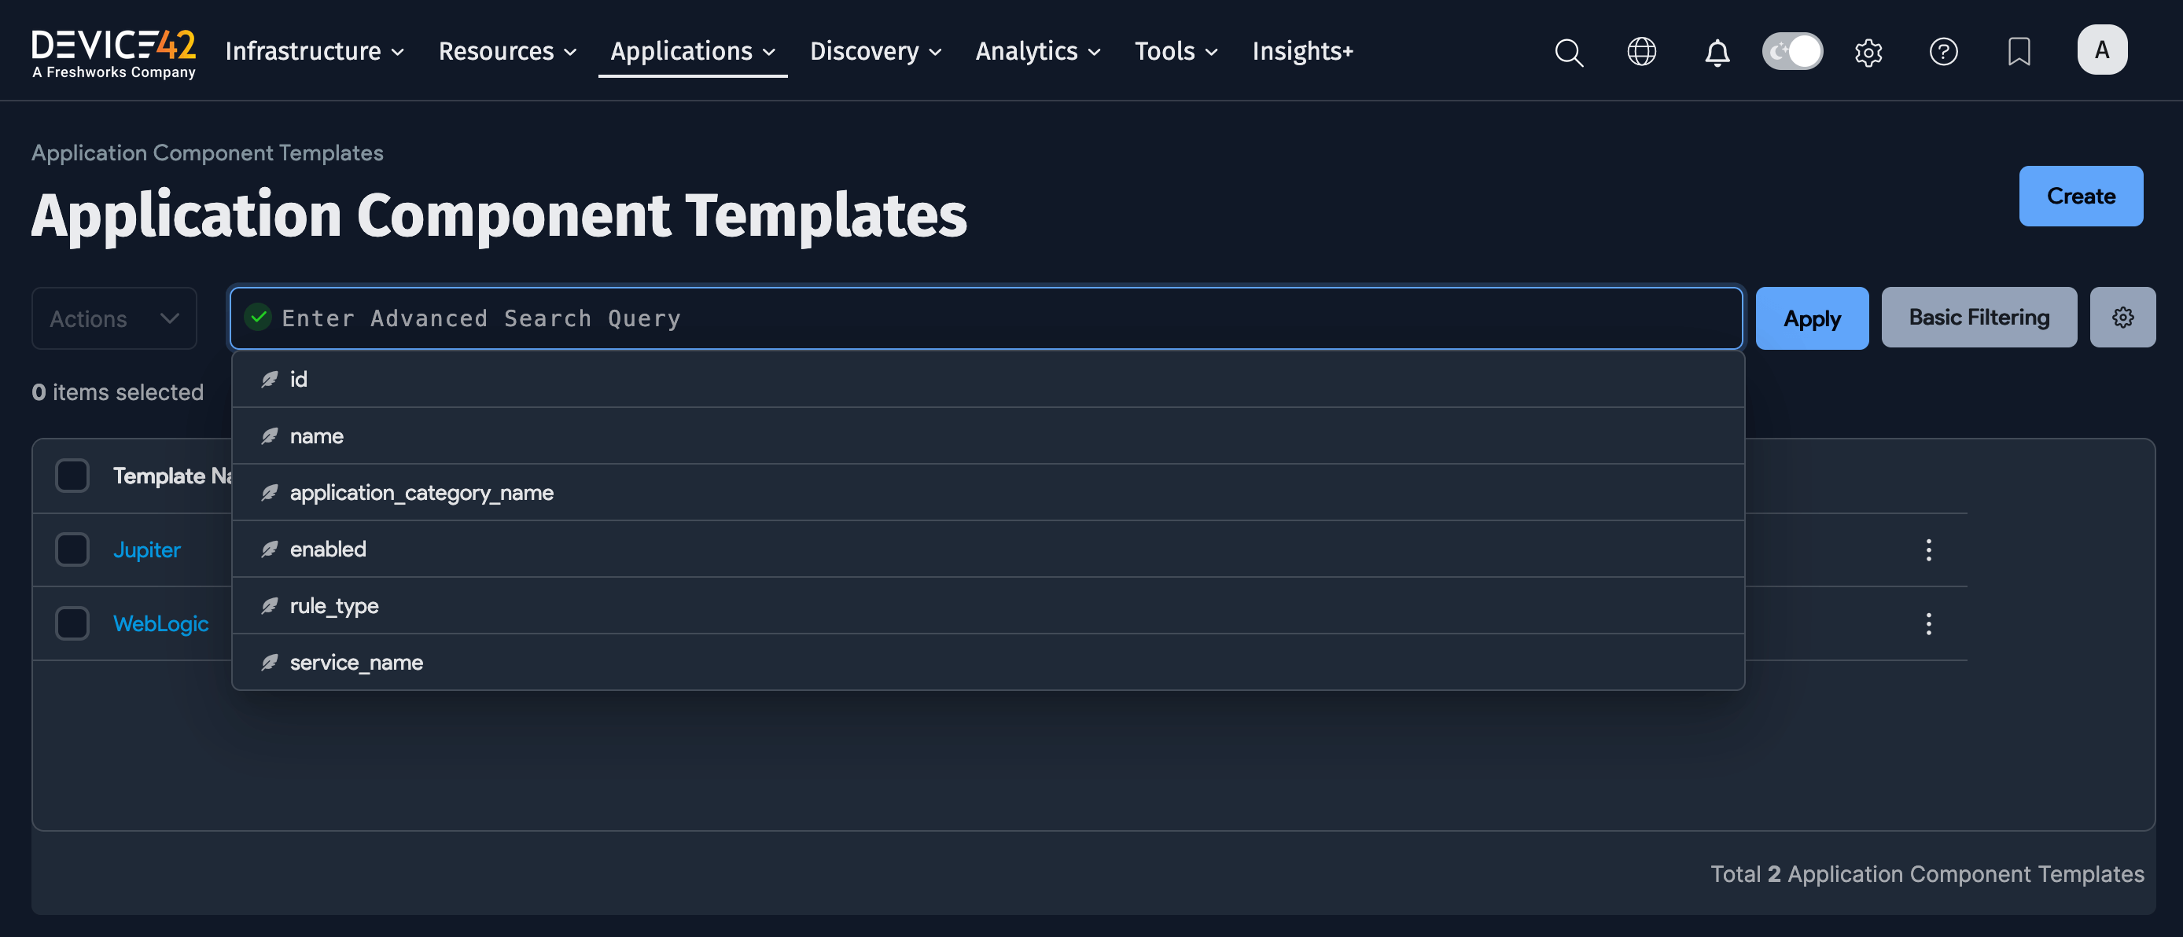Toggle the dark mode switch
2183x937 pixels.
click(x=1791, y=52)
